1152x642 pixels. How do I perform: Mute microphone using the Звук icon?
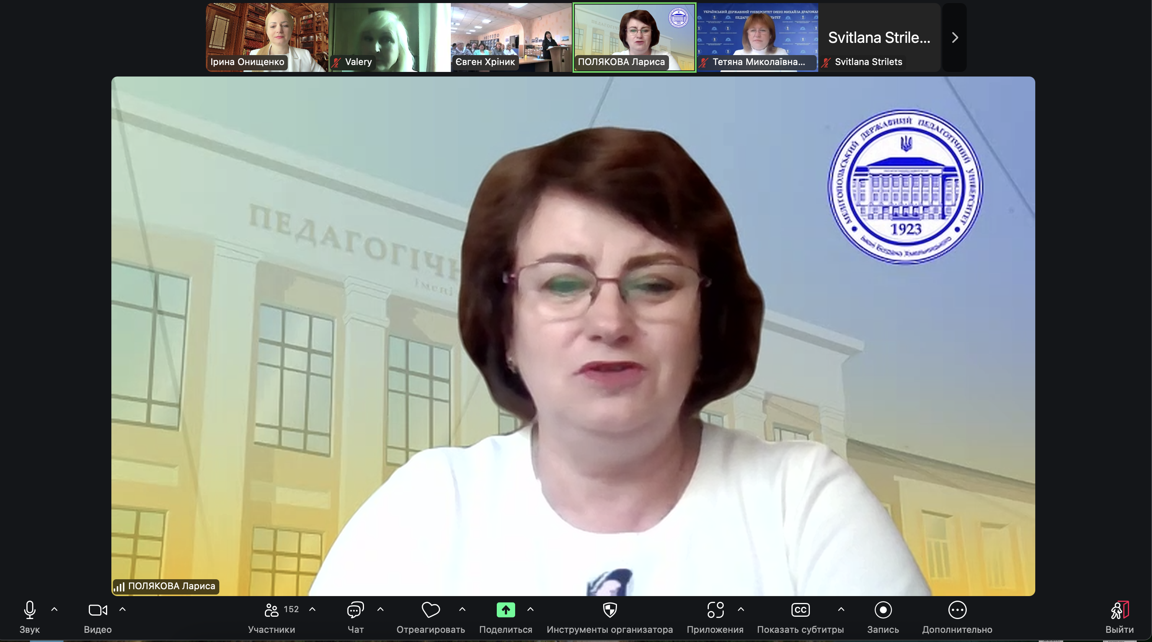click(x=29, y=610)
